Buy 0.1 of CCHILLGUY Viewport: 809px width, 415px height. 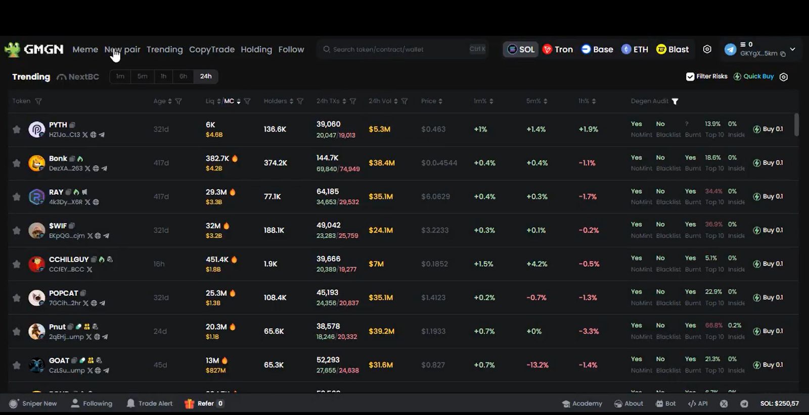tap(768, 264)
